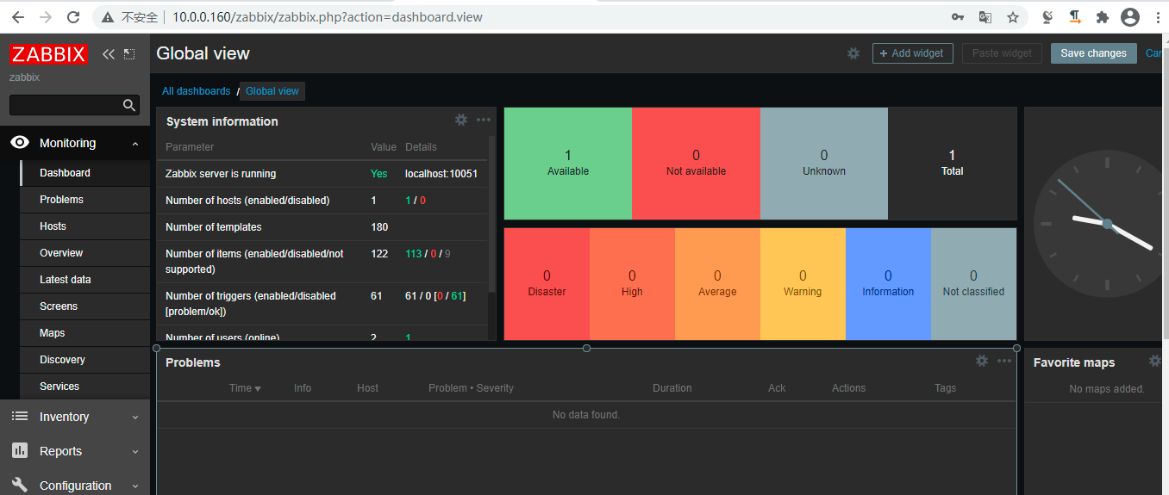Click the Information severity tile

coord(888,284)
